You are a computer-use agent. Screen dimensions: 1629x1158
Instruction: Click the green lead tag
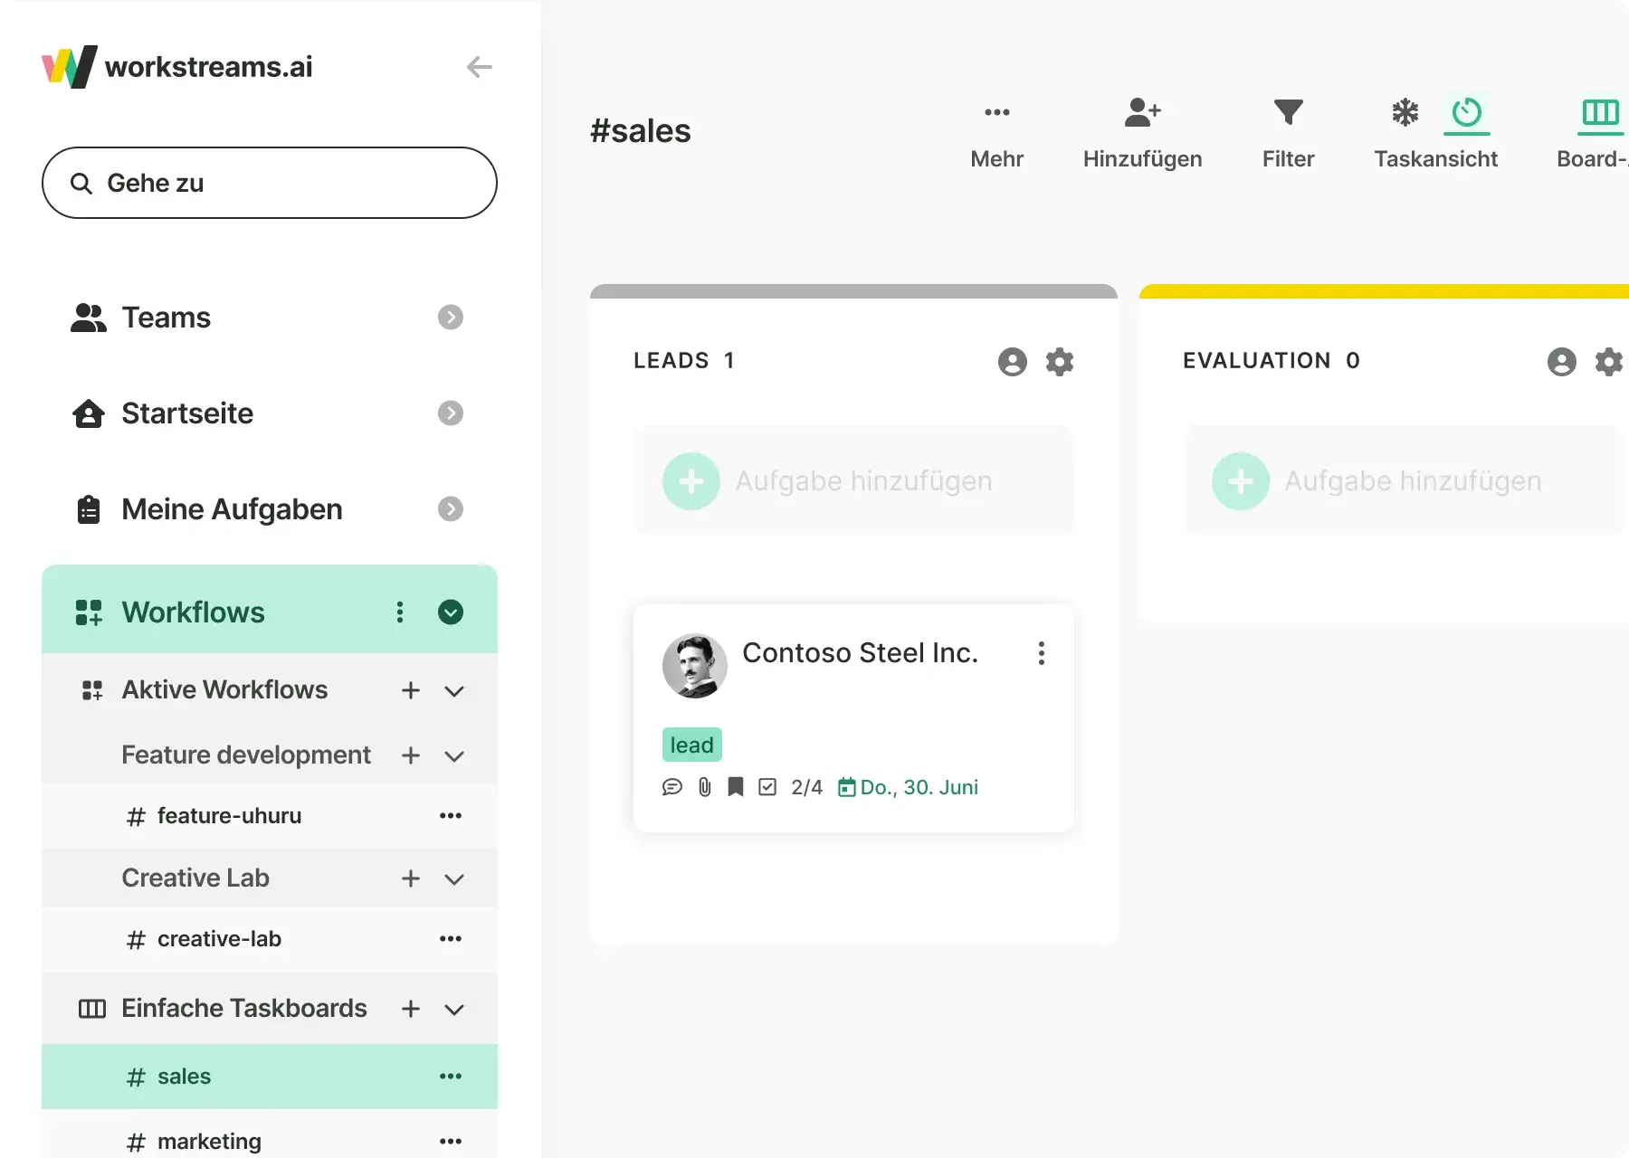tap(691, 745)
